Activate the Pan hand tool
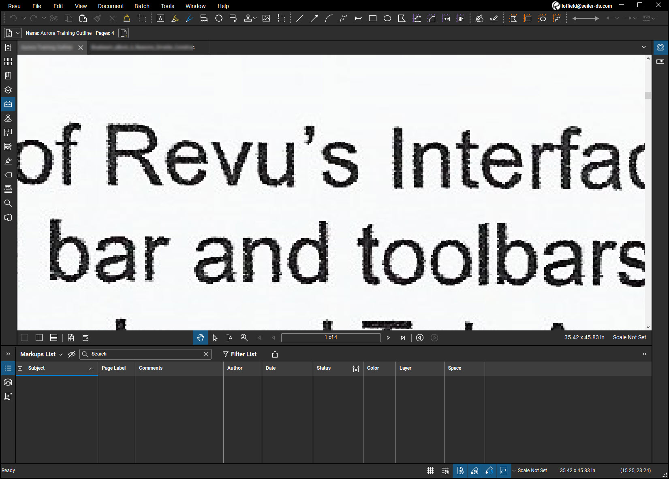Viewport: 669px width, 479px height. [201, 338]
